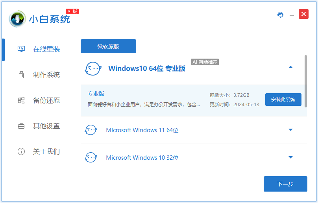Click the AI 智能推荐 tag
The width and height of the screenshot is (318, 203).
tap(205, 62)
